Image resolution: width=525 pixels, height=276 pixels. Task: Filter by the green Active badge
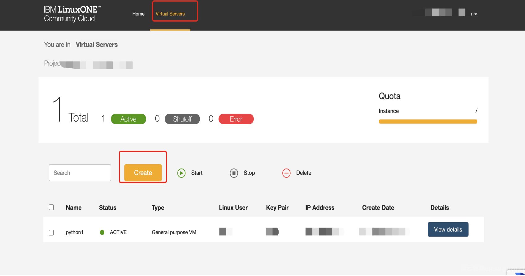pyautogui.click(x=128, y=119)
